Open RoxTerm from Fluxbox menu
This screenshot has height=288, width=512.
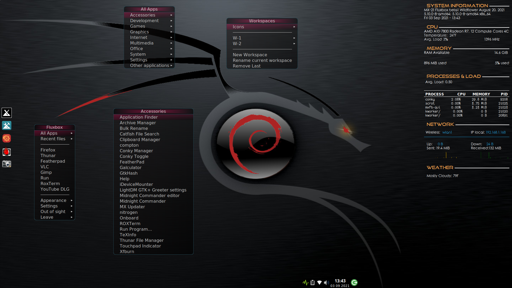[x=55, y=183]
